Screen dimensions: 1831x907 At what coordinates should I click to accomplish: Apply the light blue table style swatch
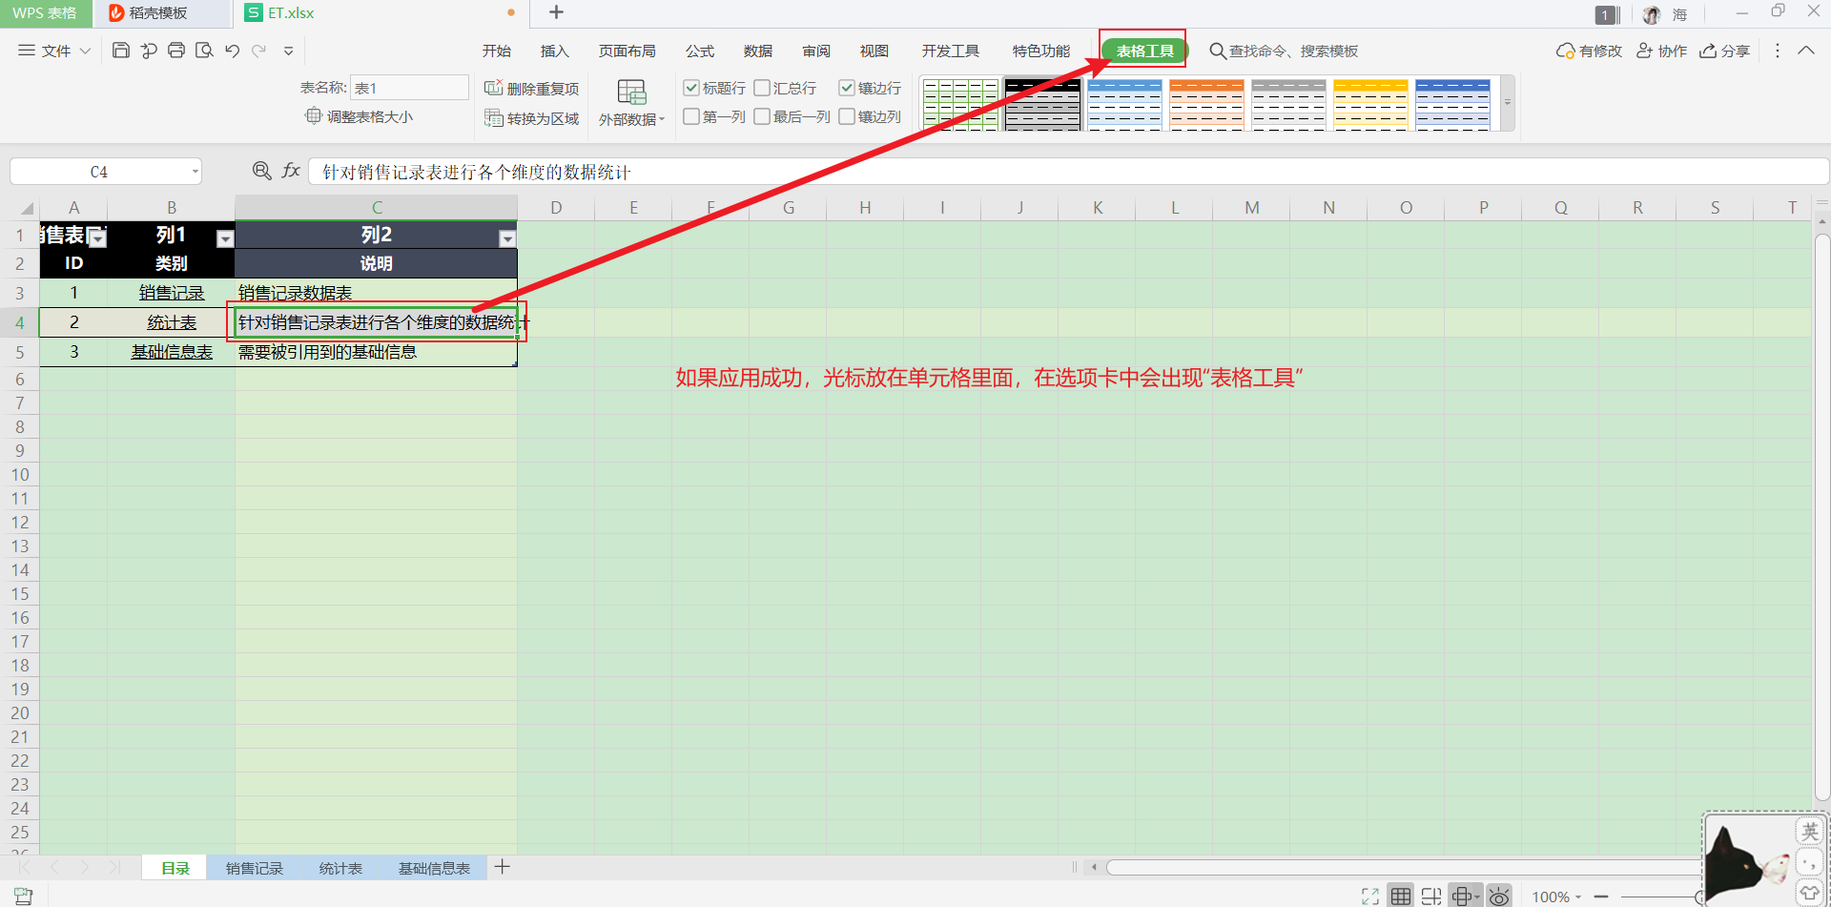pos(1124,104)
